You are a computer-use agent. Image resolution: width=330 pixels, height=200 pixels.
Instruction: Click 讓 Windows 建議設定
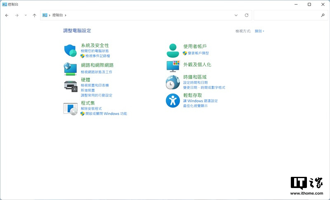(200, 101)
